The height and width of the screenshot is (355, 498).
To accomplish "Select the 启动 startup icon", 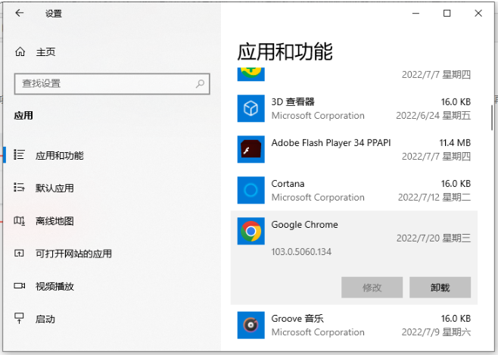I will [20, 318].
